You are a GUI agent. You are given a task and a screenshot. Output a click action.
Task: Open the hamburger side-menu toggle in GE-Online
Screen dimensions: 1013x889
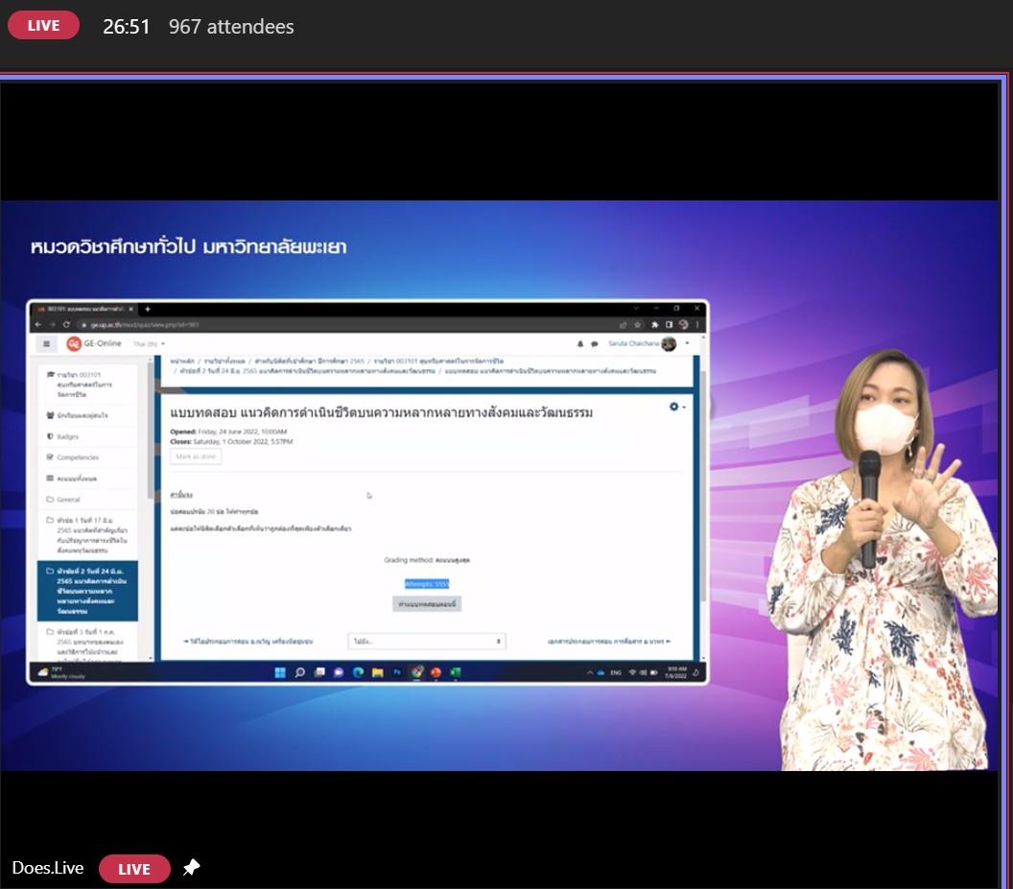pos(46,343)
